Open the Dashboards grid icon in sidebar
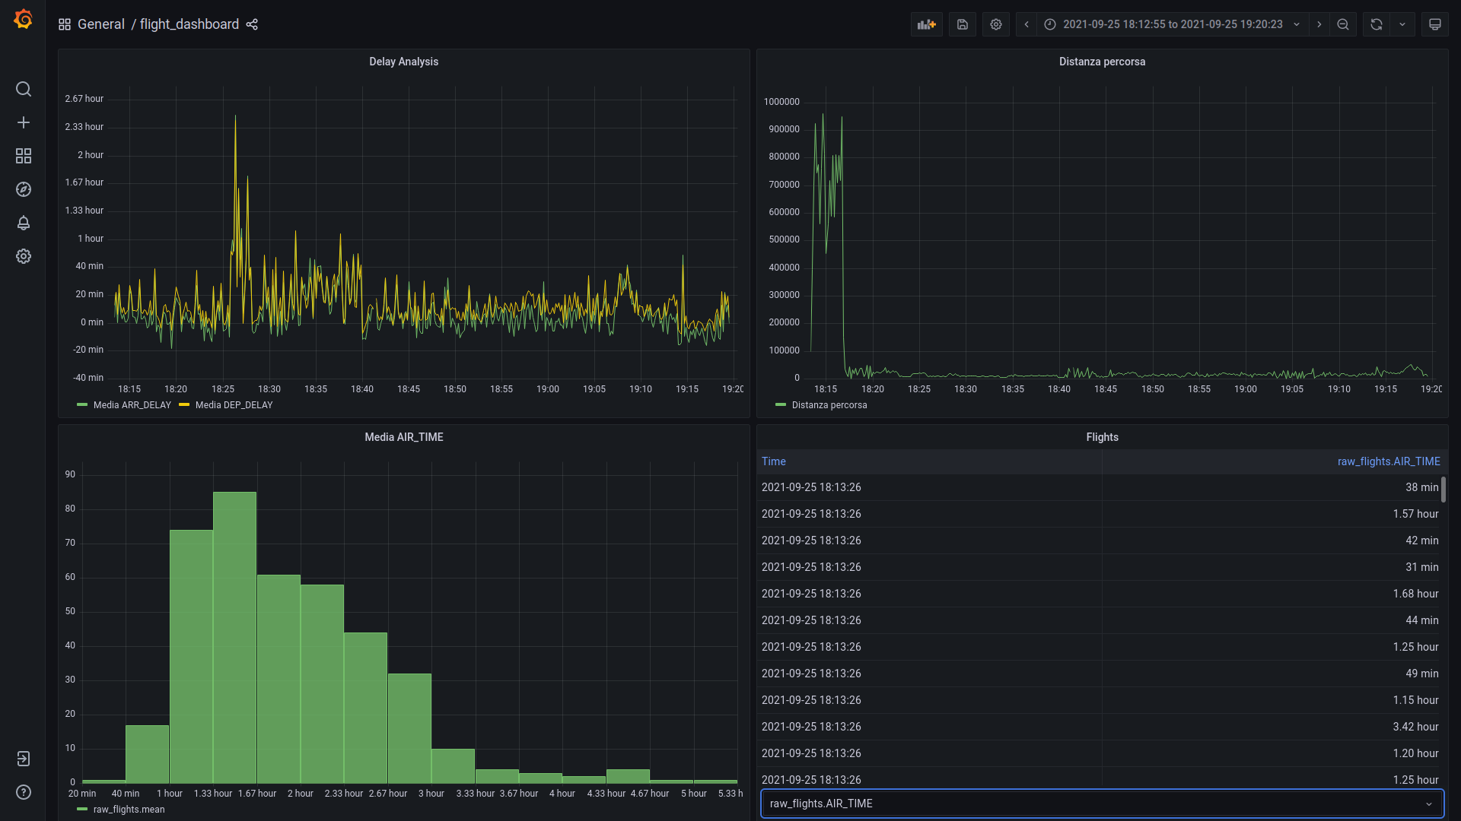1461x821 pixels. pos(24,156)
